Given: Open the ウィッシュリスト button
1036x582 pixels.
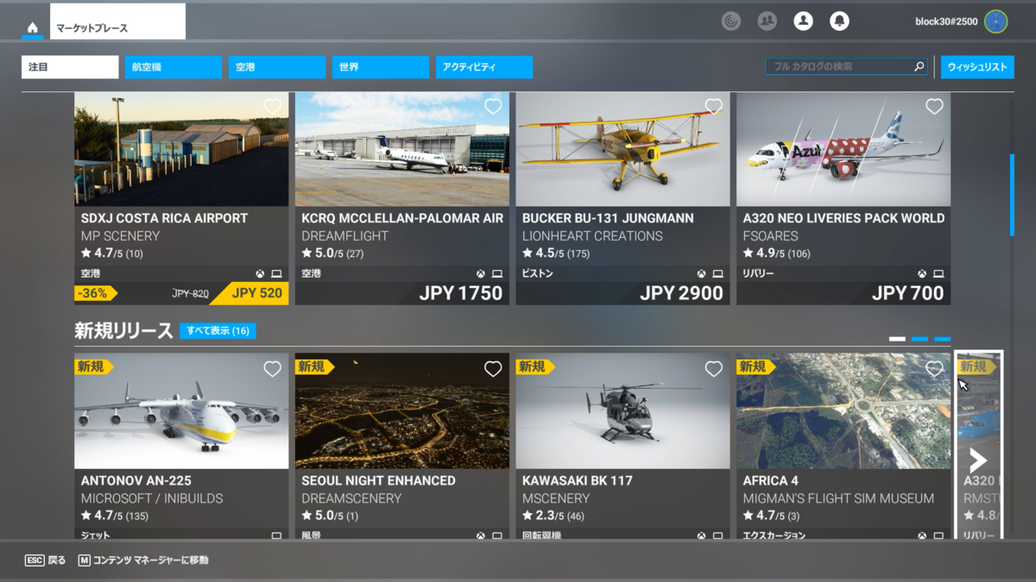Looking at the screenshot, I should click(x=977, y=67).
